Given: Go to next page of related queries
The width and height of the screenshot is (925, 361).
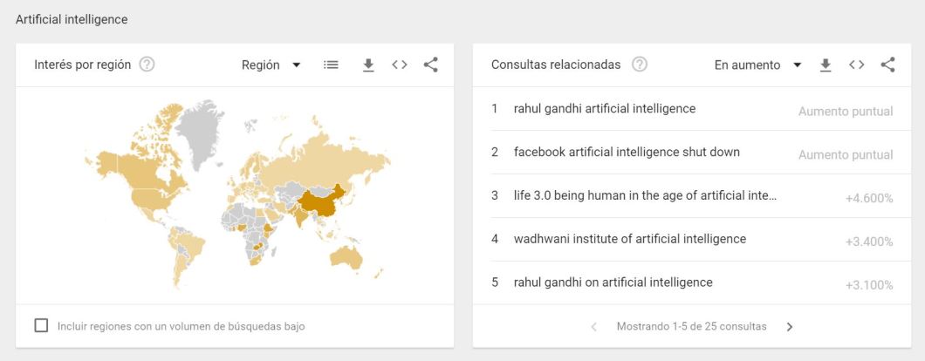Looking at the screenshot, I should 790,327.
